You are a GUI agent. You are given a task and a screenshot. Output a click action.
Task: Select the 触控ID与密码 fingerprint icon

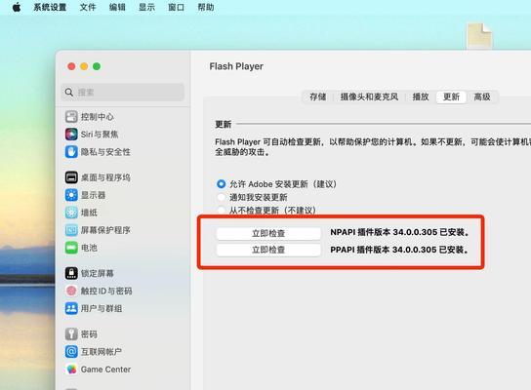pos(71,291)
